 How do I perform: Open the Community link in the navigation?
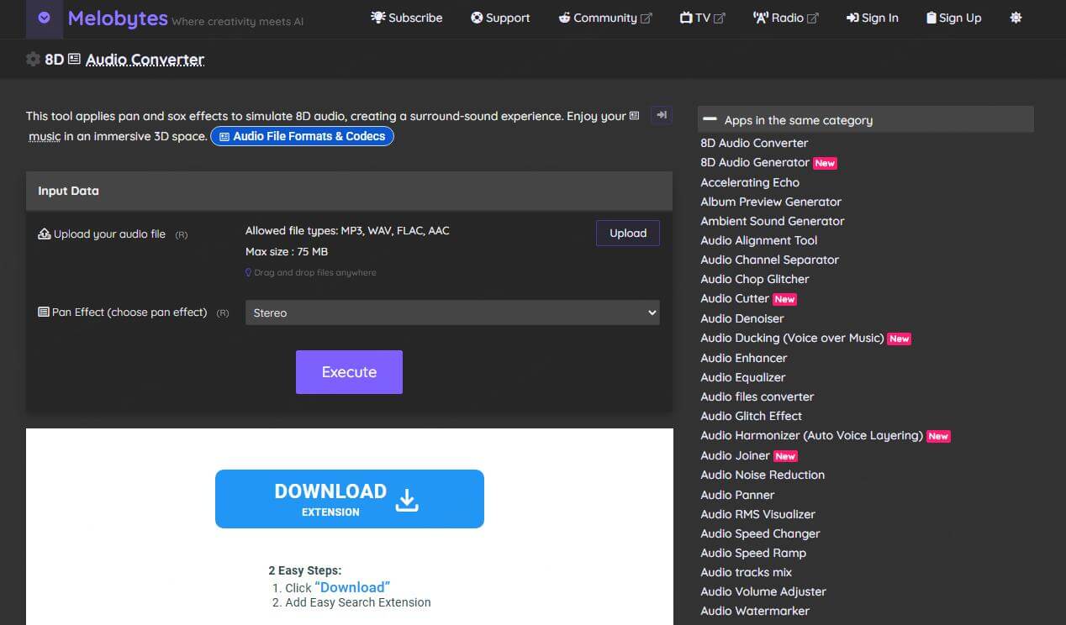[604, 18]
